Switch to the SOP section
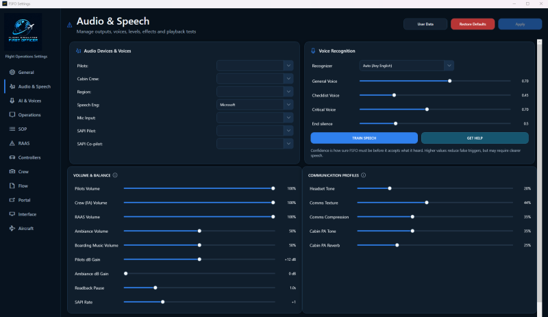548x317 pixels. 23,129
